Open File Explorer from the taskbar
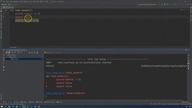The height and width of the screenshot is (108, 192). coord(9,106)
